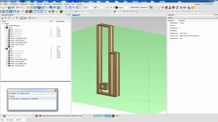Viewport: 218px width, 122px height.
Task: Click the yellow light bulb in view toolbar
Action: coord(57,12)
